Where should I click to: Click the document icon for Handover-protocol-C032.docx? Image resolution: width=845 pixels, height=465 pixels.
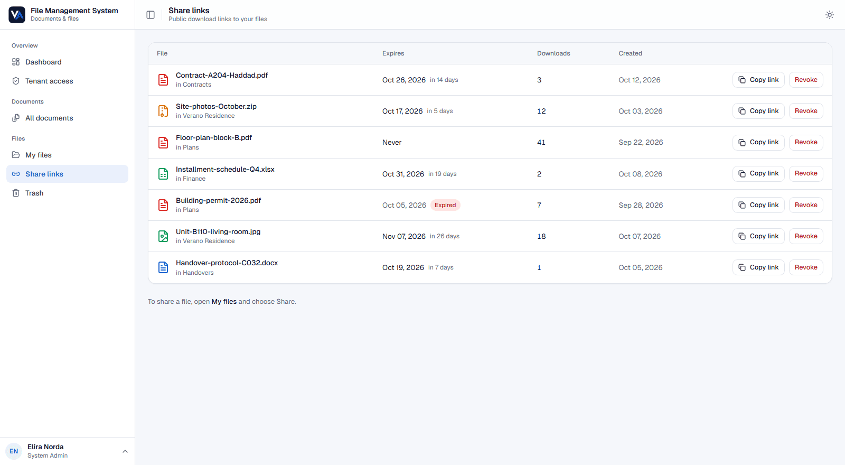(163, 267)
